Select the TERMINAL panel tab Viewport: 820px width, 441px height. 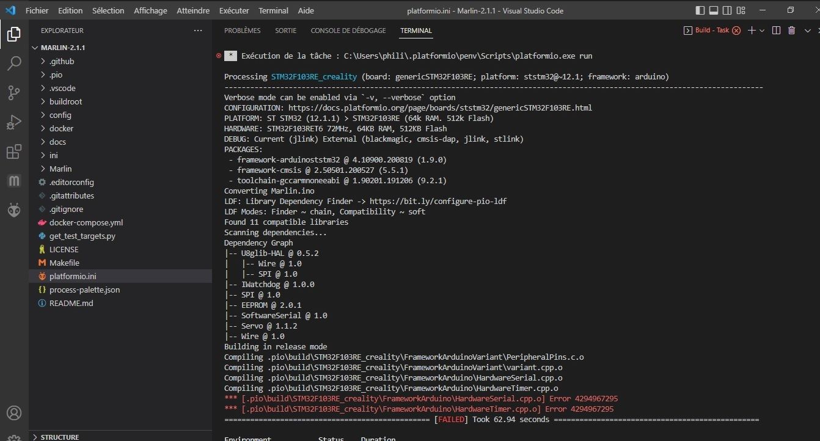click(416, 31)
